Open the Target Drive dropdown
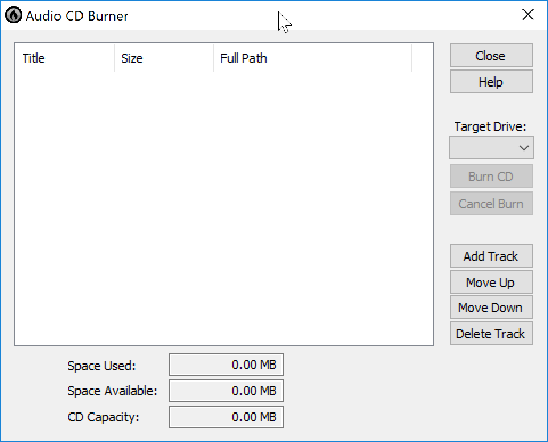The height and width of the screenshot is (442, 548). [x=491, y=148]
